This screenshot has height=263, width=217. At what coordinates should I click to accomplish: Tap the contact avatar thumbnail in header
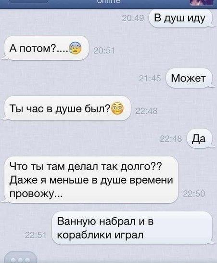tap(202, 2)
